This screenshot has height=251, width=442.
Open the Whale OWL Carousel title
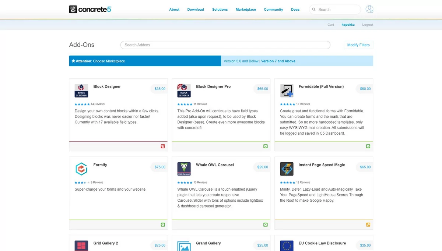215,165
